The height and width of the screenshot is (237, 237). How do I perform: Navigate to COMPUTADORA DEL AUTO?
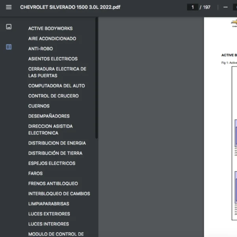56,86
